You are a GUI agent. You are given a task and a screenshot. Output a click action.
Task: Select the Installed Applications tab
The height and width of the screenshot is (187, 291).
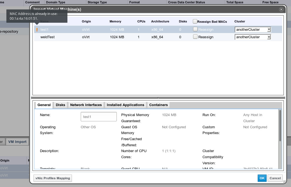click(125, 105)
